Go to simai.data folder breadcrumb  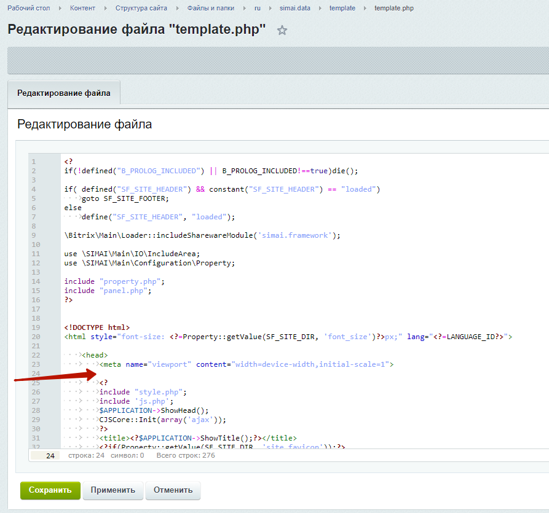point(295,8)
